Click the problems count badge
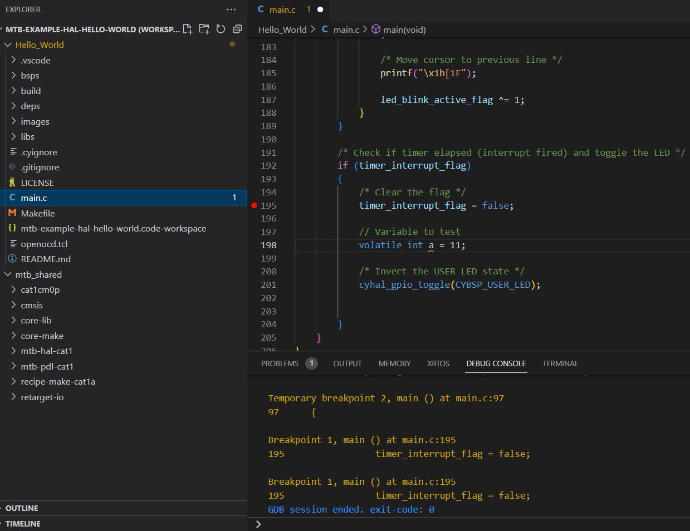The width and height of the screenshot is (690, 531). click(311, 363)
